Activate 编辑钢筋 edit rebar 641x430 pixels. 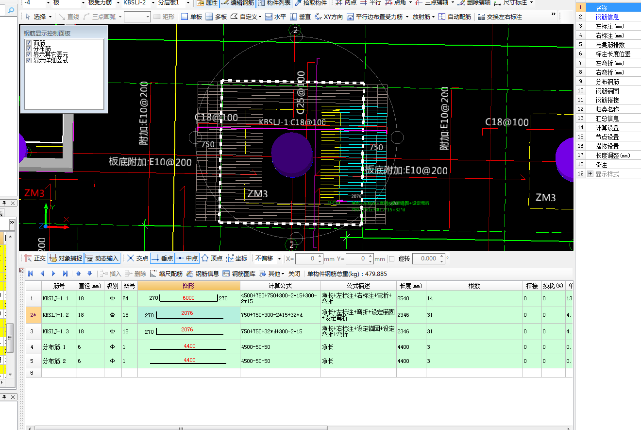[x=237, y=3]
